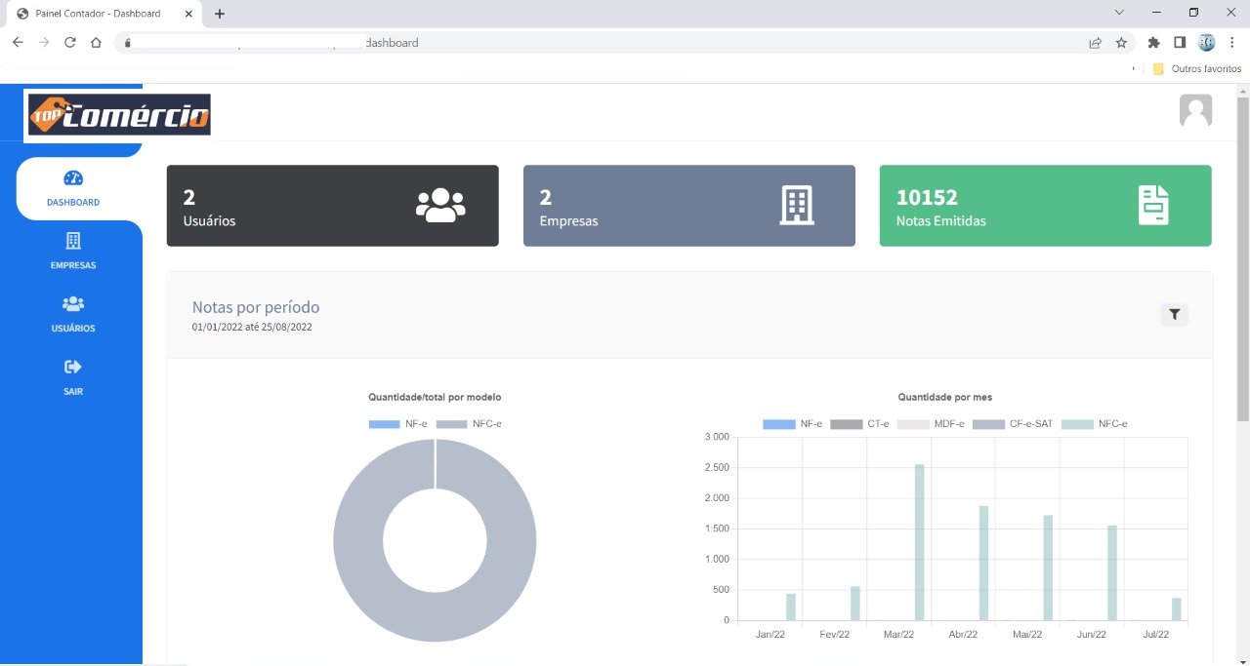Click the Mar/22 bar in monthly chart
Viewport: 1250px width, 666px height.
[919, 542]
